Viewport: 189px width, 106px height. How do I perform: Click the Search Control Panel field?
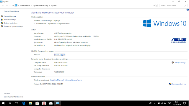point(173,6)
